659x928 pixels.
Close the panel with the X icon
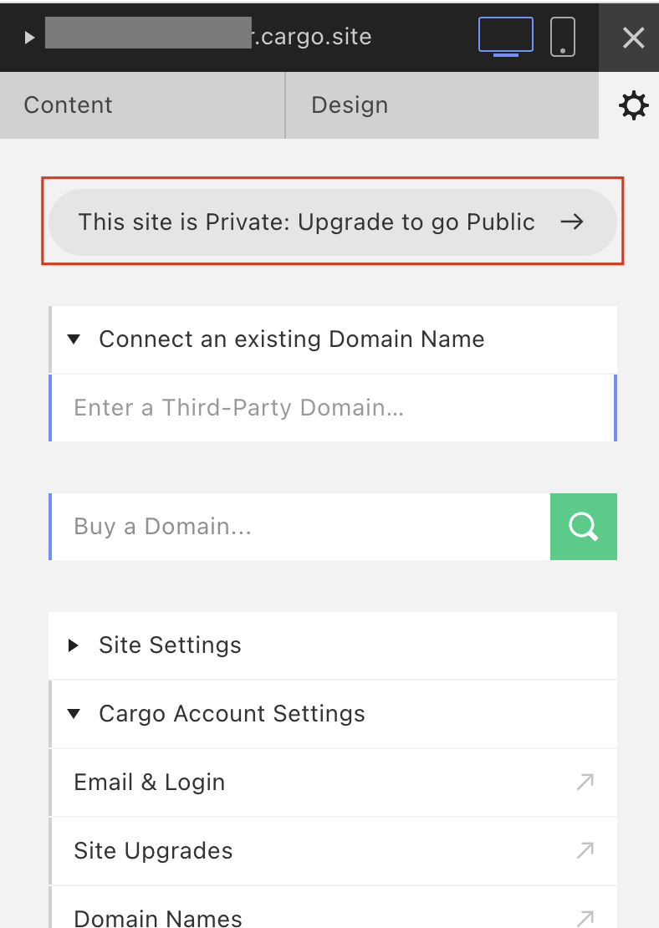coord(634,38)
